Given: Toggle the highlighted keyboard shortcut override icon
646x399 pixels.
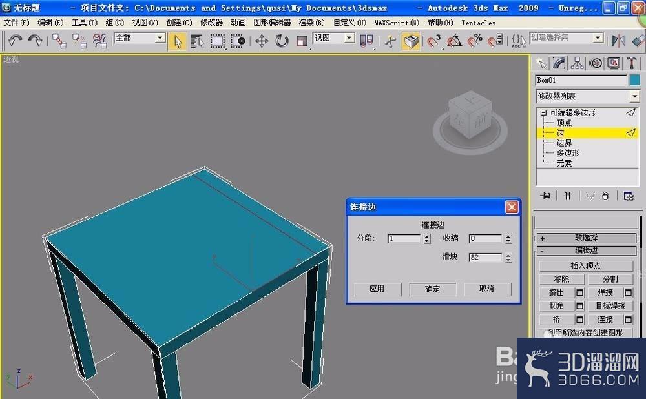Looking at the screenshot, I should [410, 41].
